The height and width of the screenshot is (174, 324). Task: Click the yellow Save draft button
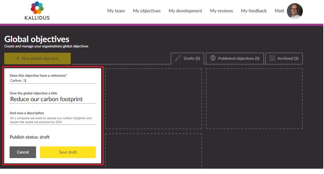[68, 152]
